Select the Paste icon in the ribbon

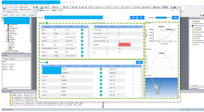click(x=10, y=12)
